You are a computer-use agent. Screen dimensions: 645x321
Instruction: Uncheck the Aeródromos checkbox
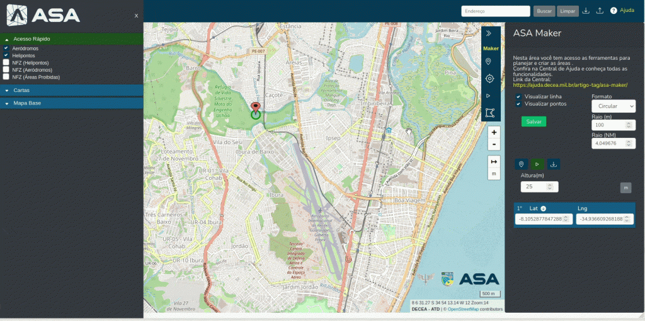coord(6,48)
